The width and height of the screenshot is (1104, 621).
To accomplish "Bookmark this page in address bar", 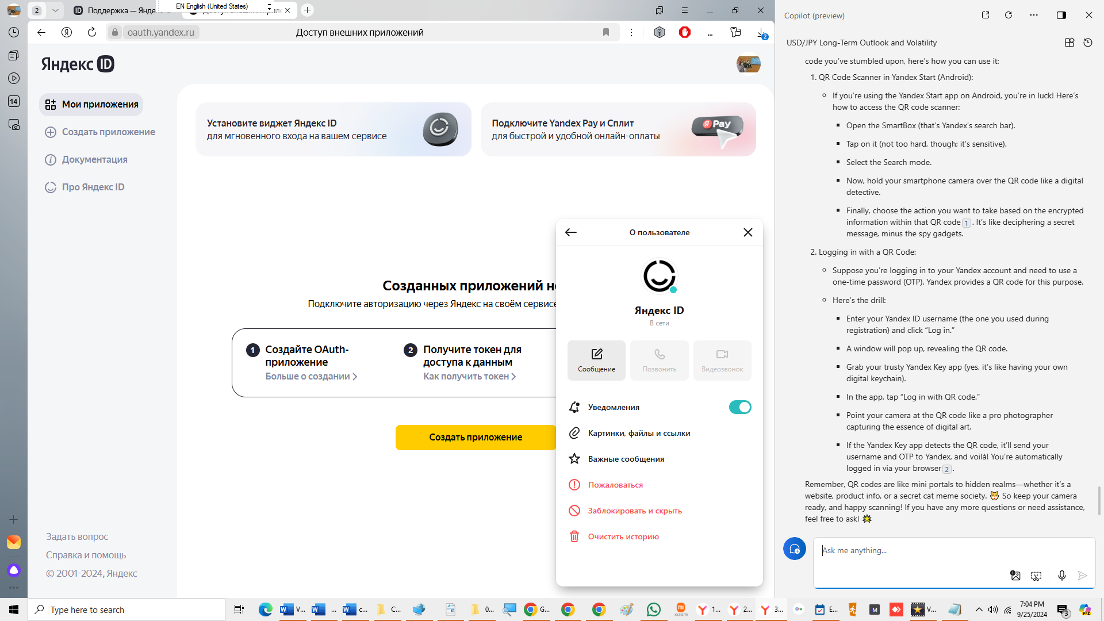I will point(606,32).
